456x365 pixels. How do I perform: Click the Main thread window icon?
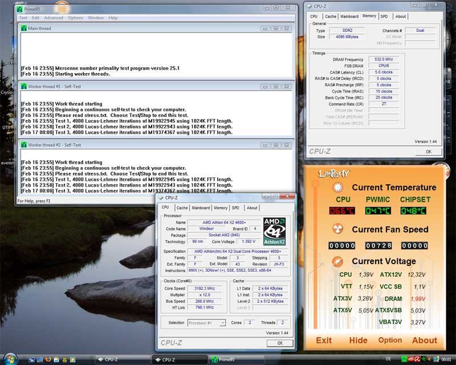pos(24,29)
